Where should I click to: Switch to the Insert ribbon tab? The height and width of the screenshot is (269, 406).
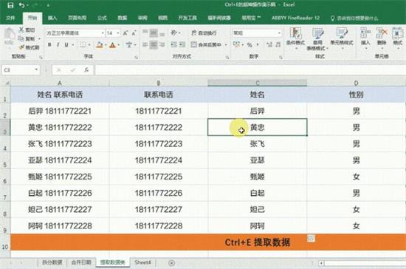52,18
